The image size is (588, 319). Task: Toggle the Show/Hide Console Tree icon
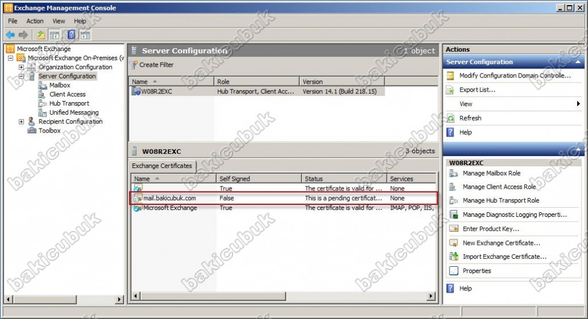coord(55,35)
